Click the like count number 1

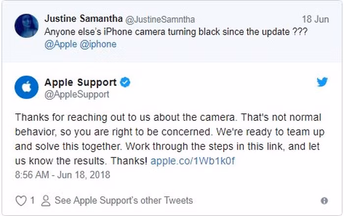32,200
